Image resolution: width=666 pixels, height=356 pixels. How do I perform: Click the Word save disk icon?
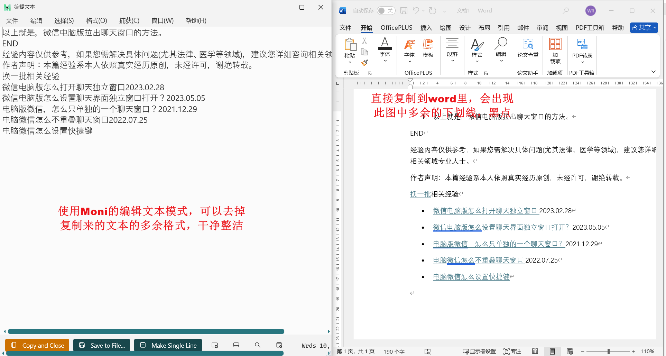(x=404, y=11)
